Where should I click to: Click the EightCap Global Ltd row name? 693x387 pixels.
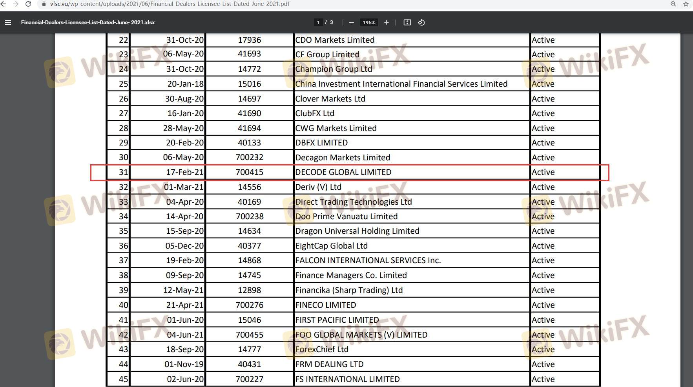331,246
